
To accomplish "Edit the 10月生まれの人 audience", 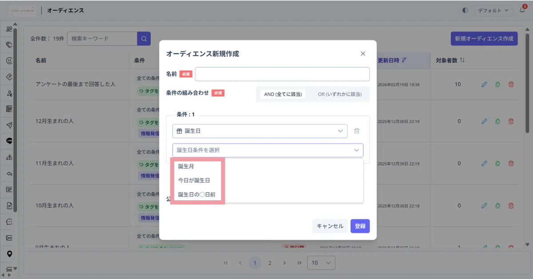I will pos(484,206).
